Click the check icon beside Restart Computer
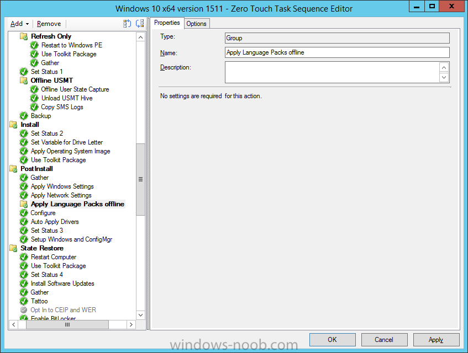The image size is (468, 353). click(24, 257)
